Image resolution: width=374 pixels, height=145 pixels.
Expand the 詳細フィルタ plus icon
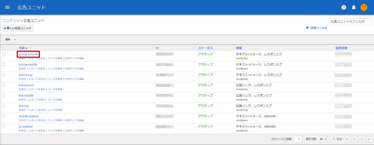308,28
